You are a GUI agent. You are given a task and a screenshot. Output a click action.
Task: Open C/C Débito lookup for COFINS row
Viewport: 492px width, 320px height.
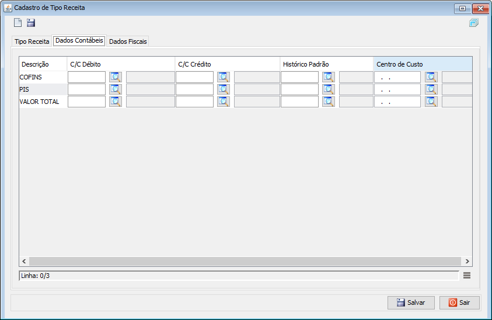[116, 77]
